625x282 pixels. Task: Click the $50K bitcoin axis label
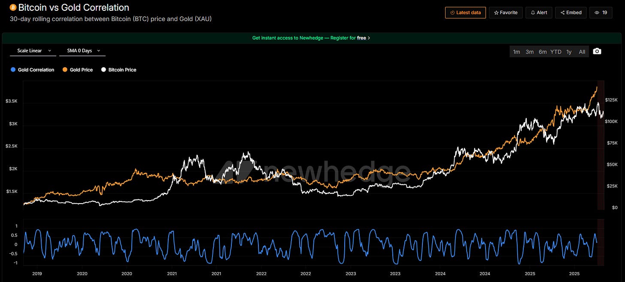(612, 165)
